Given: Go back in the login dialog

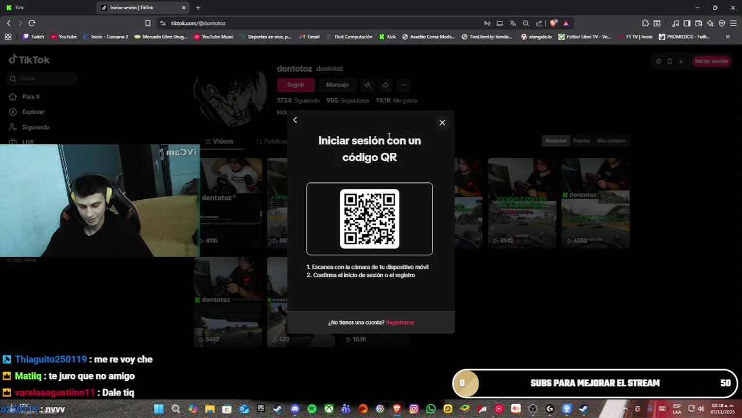Looking at the screenshot, I should (295, 120).
